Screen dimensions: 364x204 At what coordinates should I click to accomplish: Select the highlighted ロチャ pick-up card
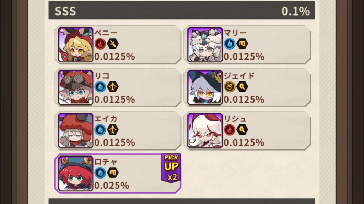tap(118, 174)
